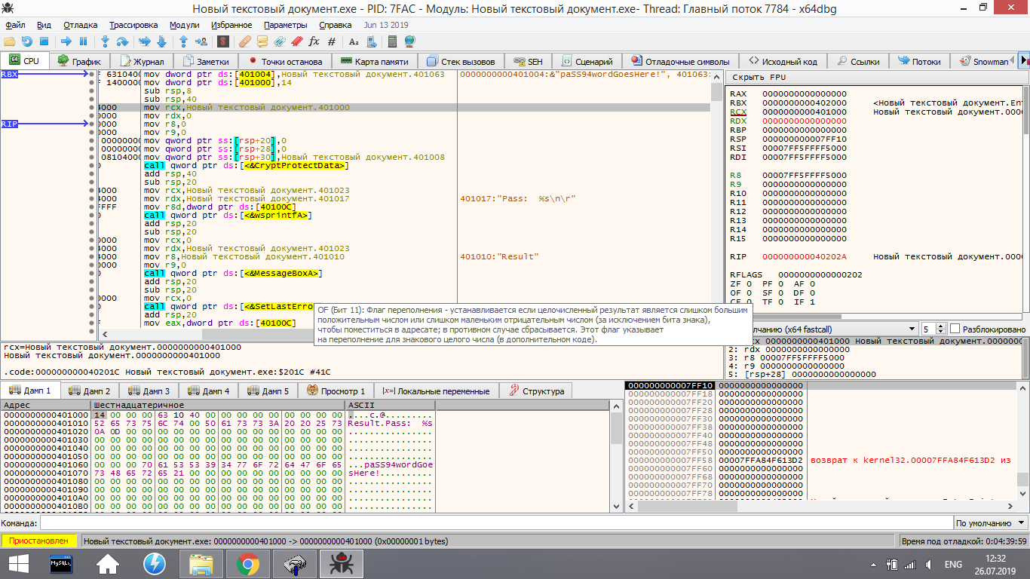Click the Step Into icon

click(106, 41)
